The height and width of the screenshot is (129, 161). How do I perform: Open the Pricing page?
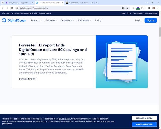pos(98,20)
